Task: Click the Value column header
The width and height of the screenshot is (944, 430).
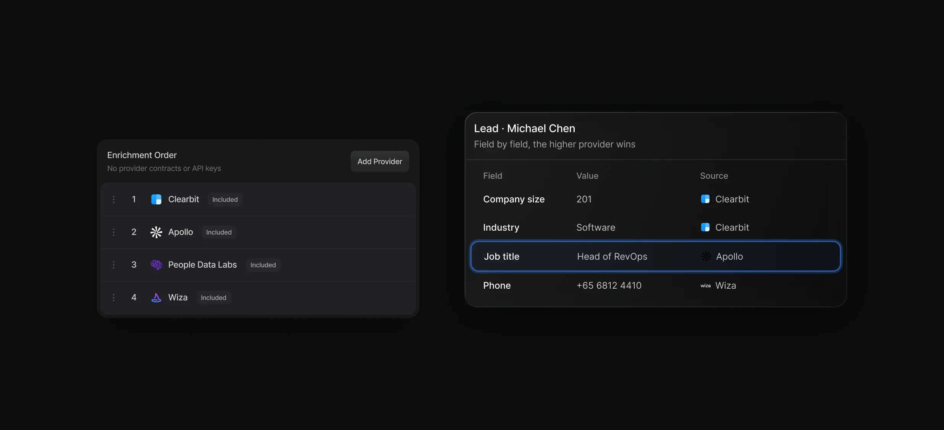Action: (x=587, y=176)
